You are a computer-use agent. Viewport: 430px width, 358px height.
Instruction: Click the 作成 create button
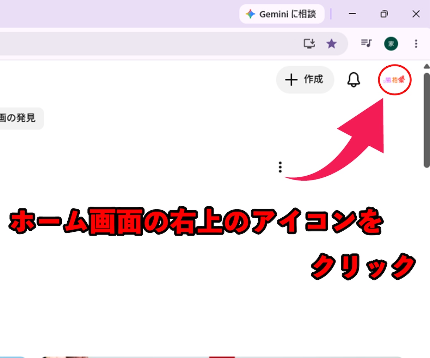point(305,80)
